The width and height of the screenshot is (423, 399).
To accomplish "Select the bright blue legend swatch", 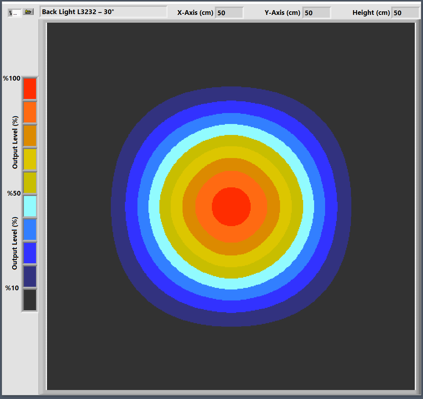I will click(30, 253).
